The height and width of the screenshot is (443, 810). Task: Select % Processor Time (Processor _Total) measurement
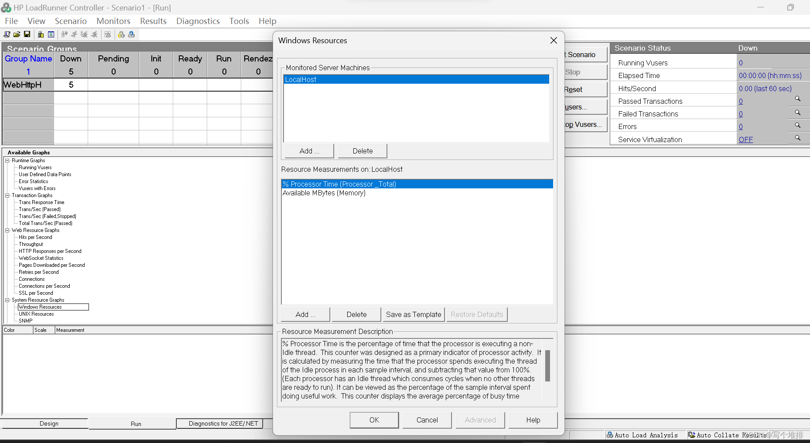coord(417,184)
